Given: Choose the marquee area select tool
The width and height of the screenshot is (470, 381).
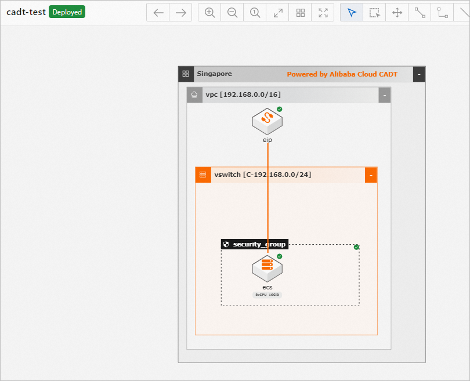Looking at the screenshot, I should (374, 13).
